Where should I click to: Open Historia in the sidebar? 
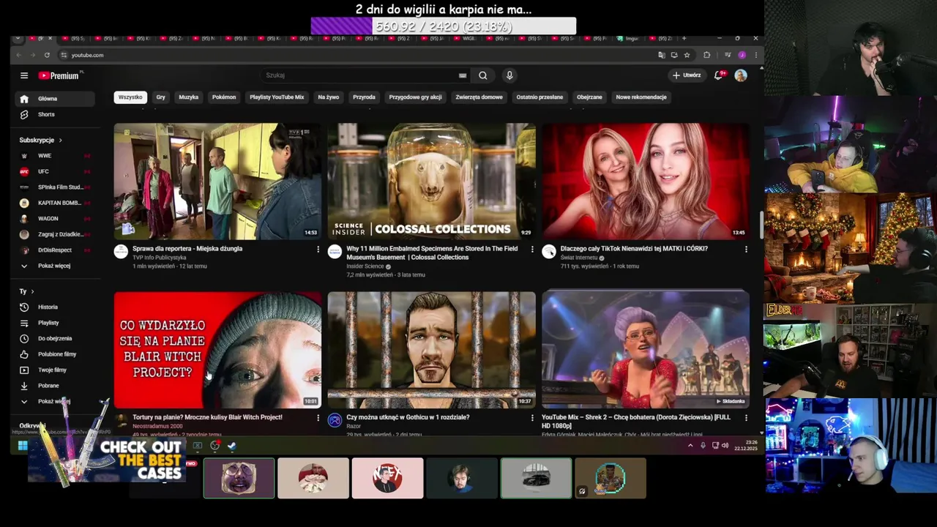point(56,307)
